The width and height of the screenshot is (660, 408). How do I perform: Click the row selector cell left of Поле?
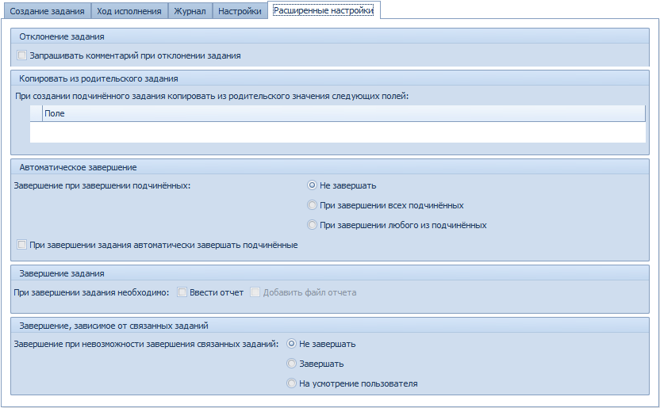36,114
